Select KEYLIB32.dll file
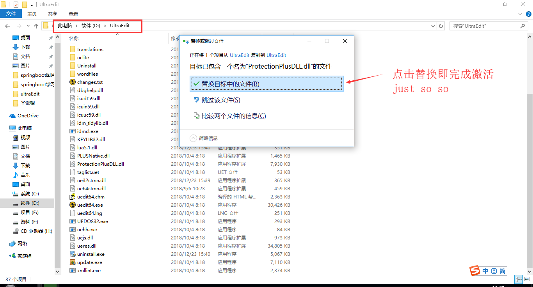This screenshot has width=533, height=287. point(91,140)
